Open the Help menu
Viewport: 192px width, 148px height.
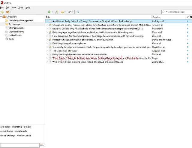[28, 8]
